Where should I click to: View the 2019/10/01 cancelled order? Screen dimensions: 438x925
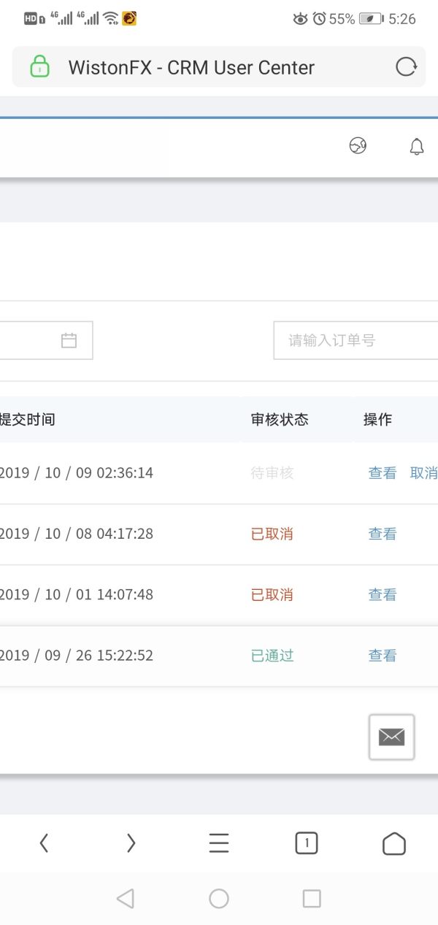pos(383,595)
